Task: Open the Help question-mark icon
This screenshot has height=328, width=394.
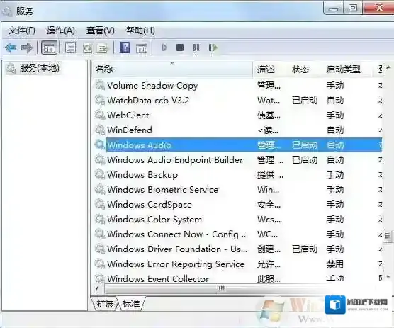Action: tap(125, 47)
